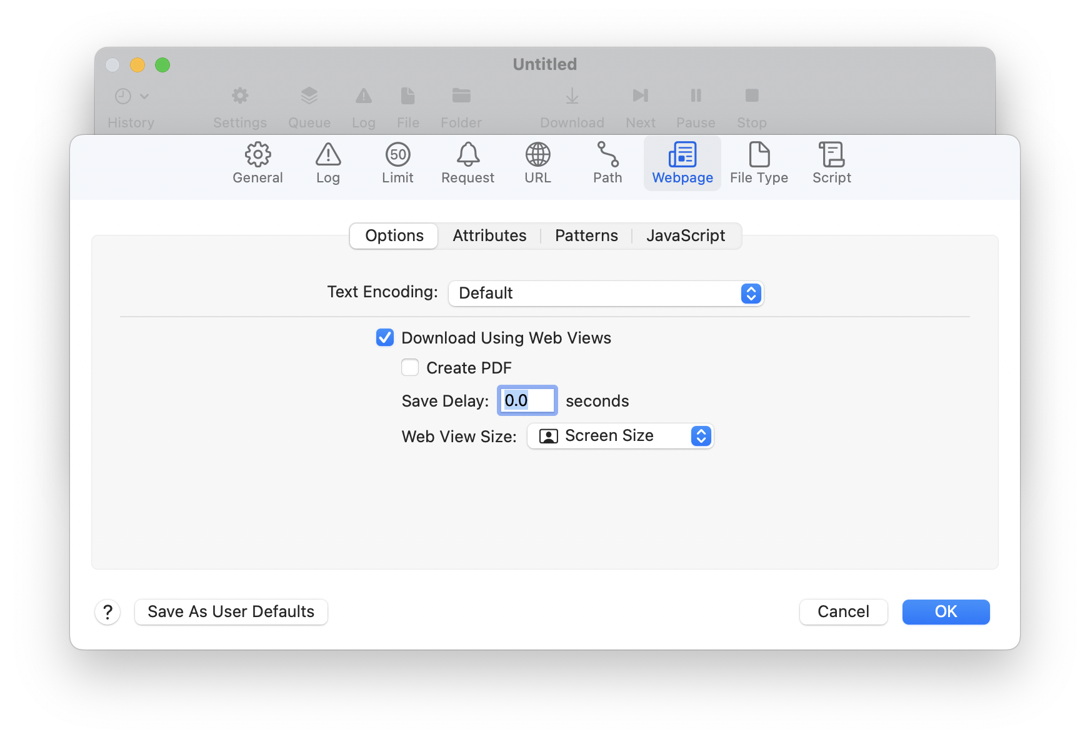This screenshot has height=742, width=1090.
Task: Select the Request bell icon
Action: [x=467, y=155]
